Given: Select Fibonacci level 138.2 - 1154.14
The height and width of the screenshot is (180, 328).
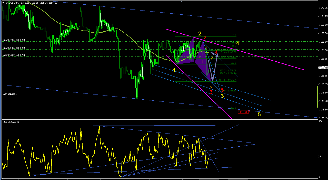Looking at the screenshot, I should point(228,73).
